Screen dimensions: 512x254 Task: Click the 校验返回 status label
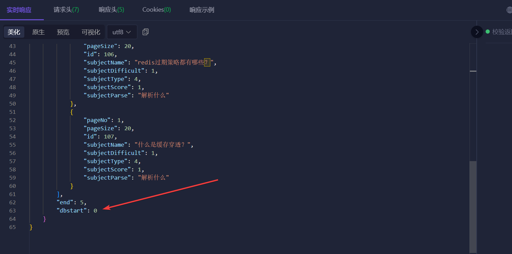[502, 32]
